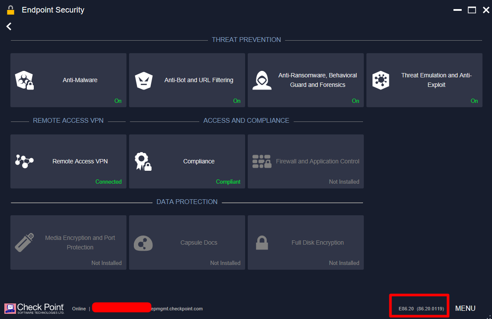
Task: Click the REMOTE ACCESS VPN section heading
Action: point(68,121)
